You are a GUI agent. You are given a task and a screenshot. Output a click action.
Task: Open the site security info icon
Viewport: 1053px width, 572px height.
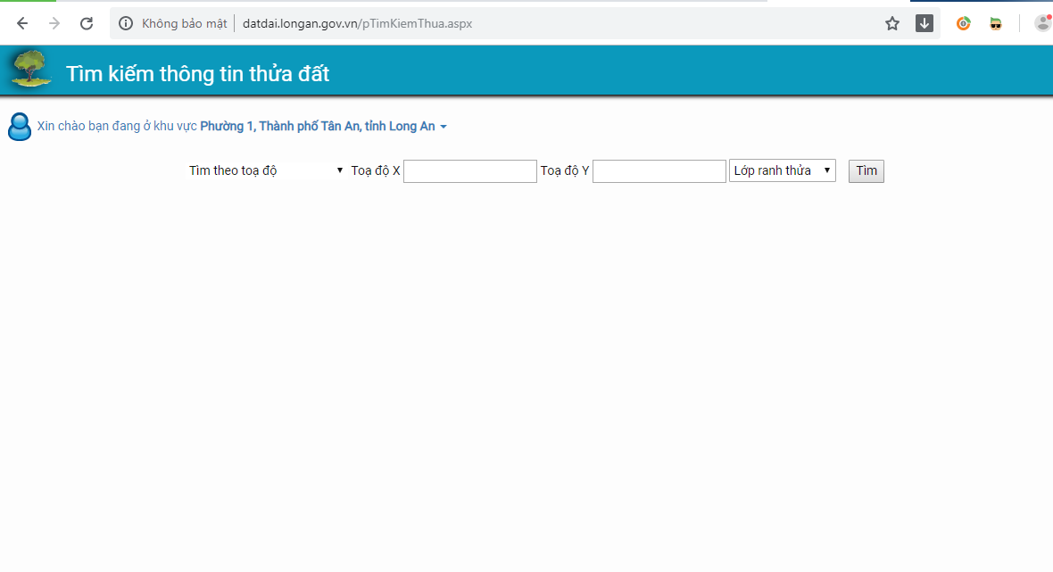[126, 24]
